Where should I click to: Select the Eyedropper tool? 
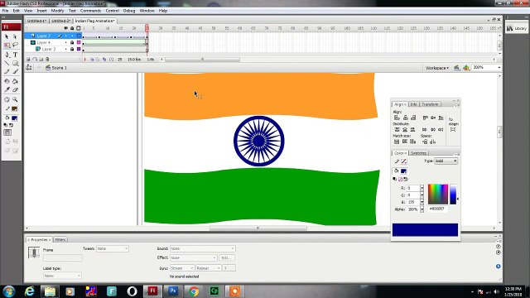[7, 90]
